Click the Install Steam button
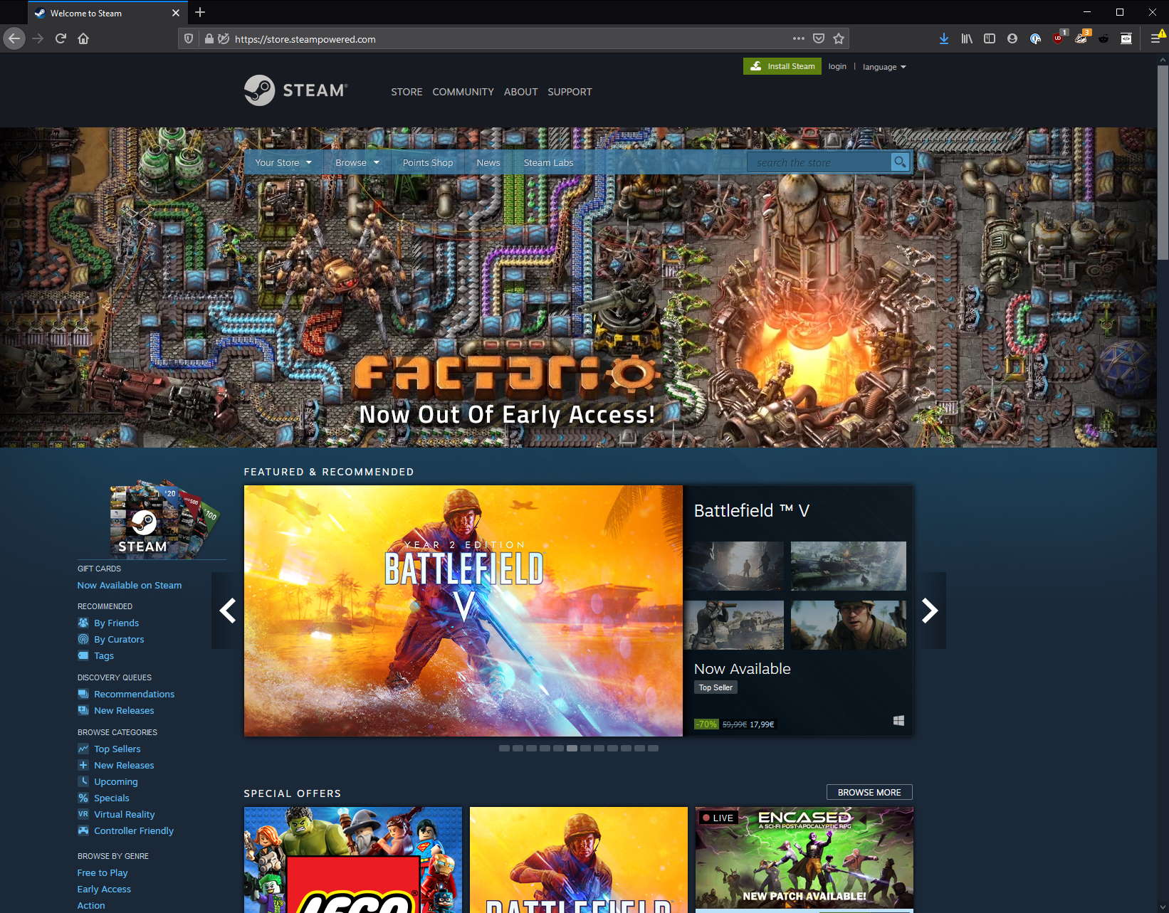The image size is (1169, 913). [x=782, y=66]
